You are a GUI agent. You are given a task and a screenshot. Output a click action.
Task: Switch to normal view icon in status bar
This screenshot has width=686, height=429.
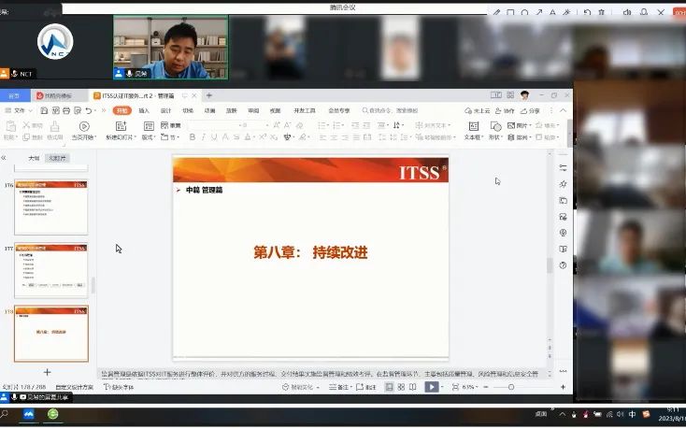coord(389,387)
